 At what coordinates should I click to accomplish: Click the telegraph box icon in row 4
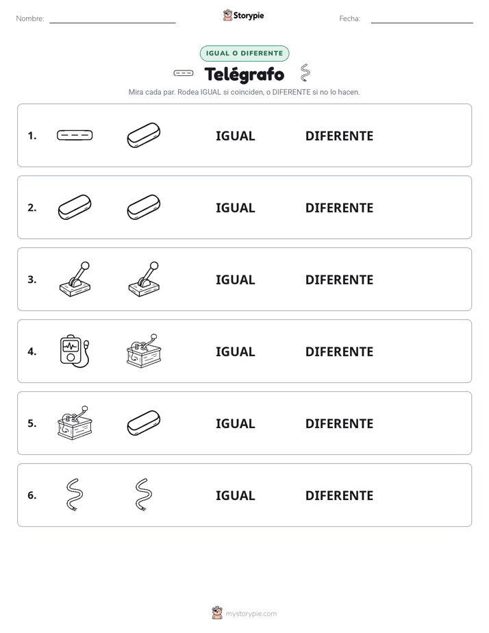pyautogui.click(x=144, y=351)
